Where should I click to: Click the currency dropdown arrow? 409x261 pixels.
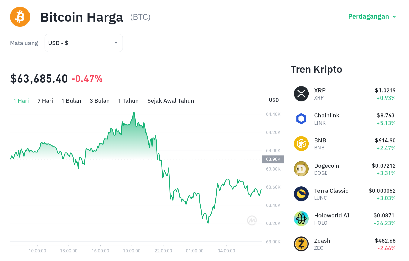(x=116, y=43)
